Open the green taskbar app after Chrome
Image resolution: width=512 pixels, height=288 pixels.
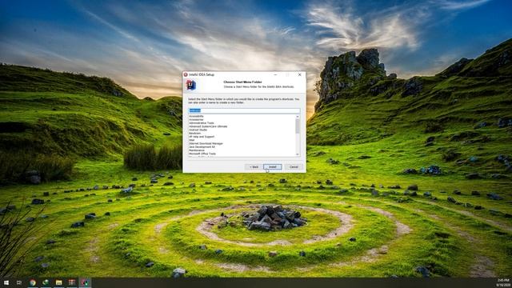(x=46, y=282)
